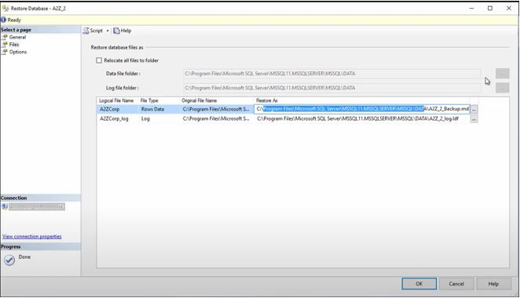Click the Rows Data file type cell
520x298 pixels.
coord(152,109)
